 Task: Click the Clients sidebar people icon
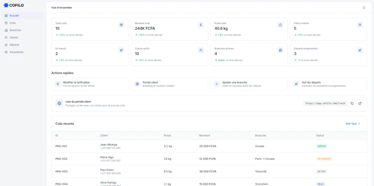click(6, 38)
